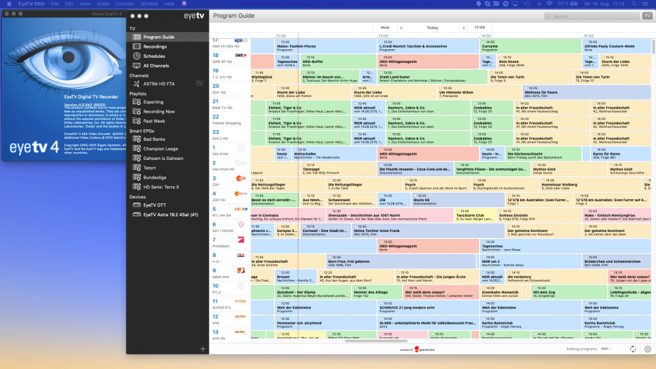This screenshot has width=656, height=369.
Task: Open Spotlight search in menu bar
Action: coord(634,4)
